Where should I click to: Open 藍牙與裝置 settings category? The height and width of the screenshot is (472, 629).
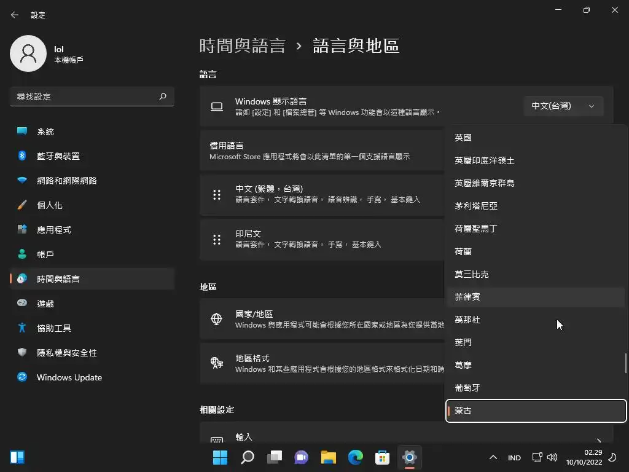click(92, 155)
